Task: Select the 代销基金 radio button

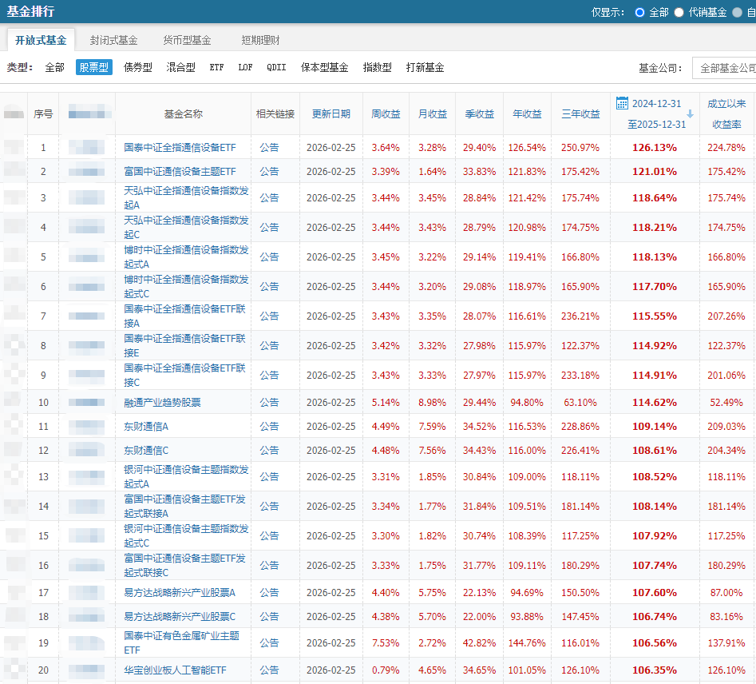Action: tap(679, 12)
